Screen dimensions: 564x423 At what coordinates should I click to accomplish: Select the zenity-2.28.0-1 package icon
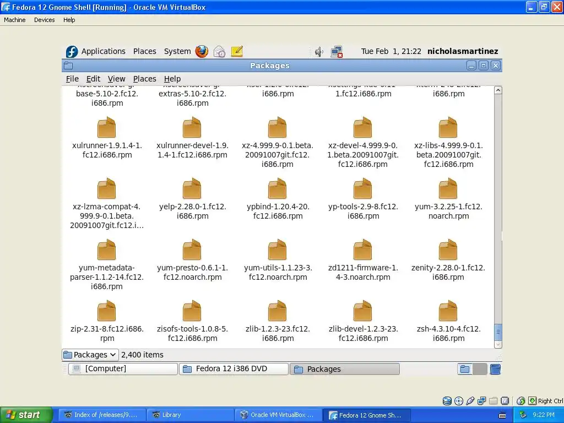pyautogui.click(x=448, y=250)
